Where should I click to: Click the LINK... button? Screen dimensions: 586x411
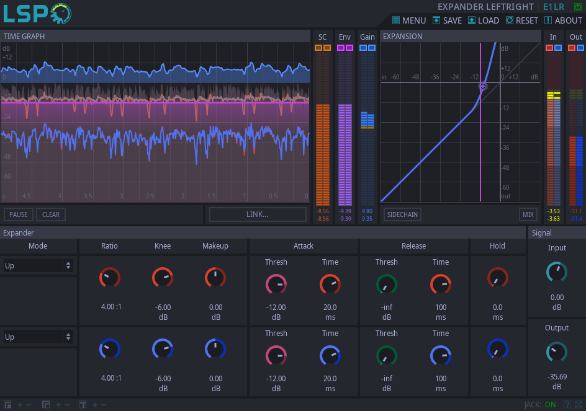(x=258, y=214)
